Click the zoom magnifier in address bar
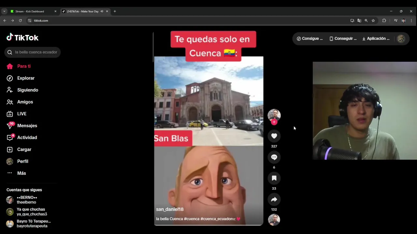 click(x=366, y=20)
